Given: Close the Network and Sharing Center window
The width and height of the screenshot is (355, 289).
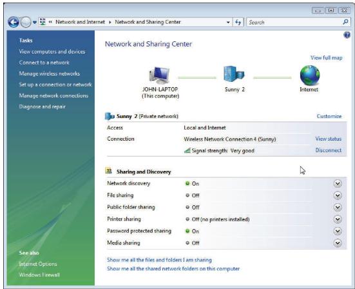Looking at the screenshot, I should point(344,10).
